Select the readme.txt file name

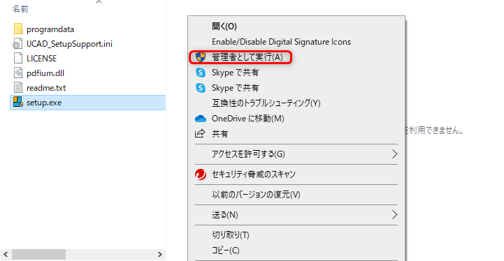(x=46, y=88)
